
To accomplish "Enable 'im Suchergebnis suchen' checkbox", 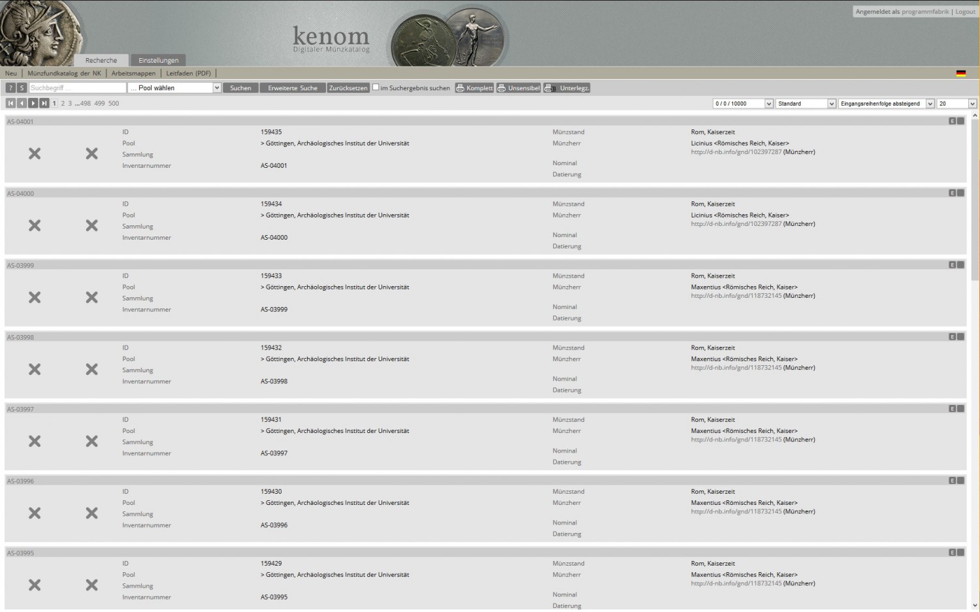I will click(376, 88).
